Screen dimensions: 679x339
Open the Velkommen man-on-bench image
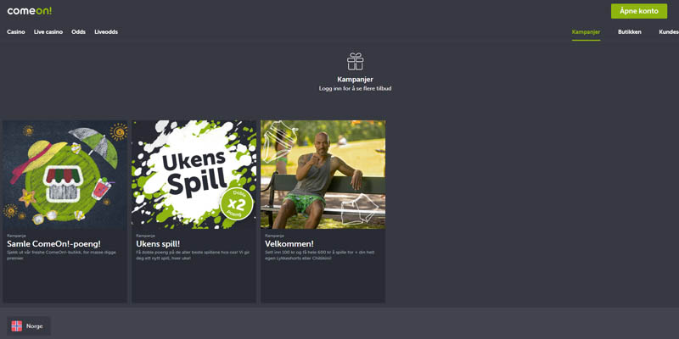click(323, 175)
